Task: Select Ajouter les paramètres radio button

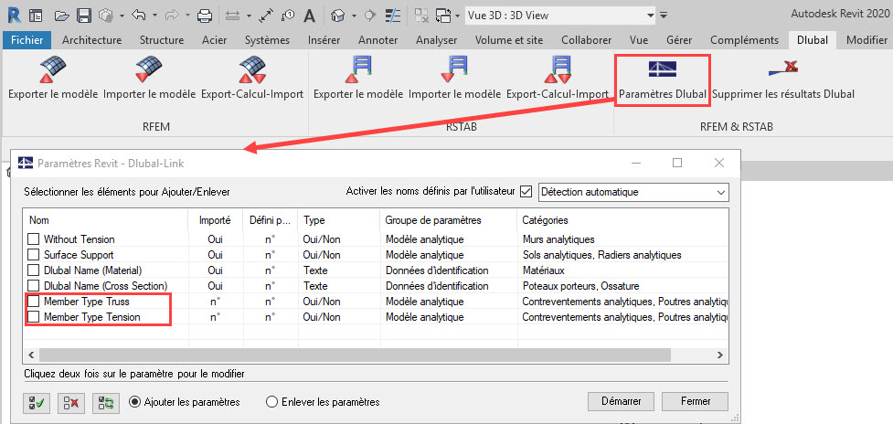Action: coord(135,402)
